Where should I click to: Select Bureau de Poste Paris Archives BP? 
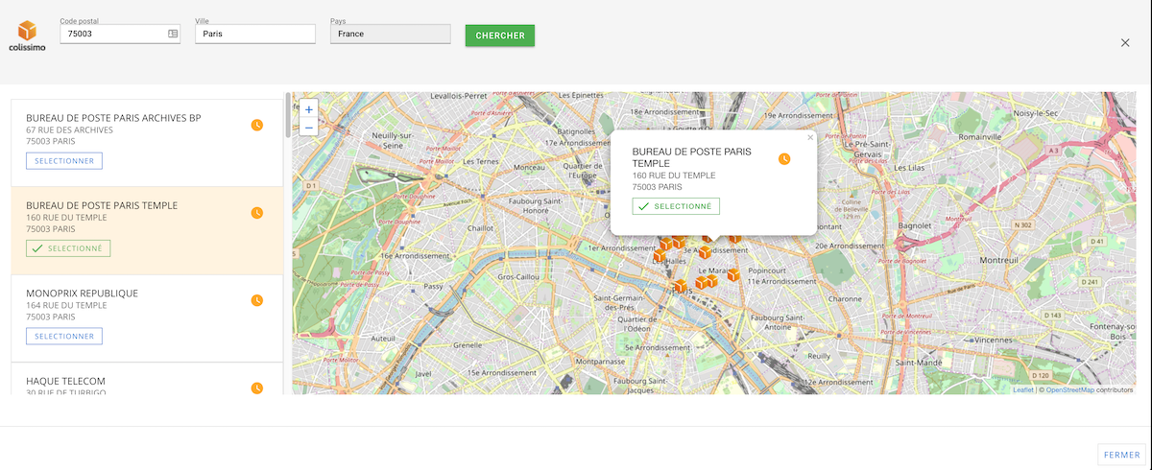click(64, 161)
